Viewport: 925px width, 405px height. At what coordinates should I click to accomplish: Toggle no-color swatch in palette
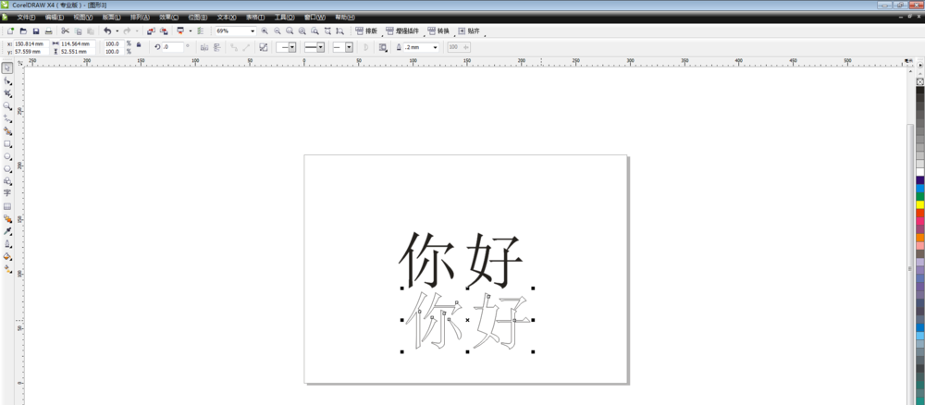[x=919, y=82]
